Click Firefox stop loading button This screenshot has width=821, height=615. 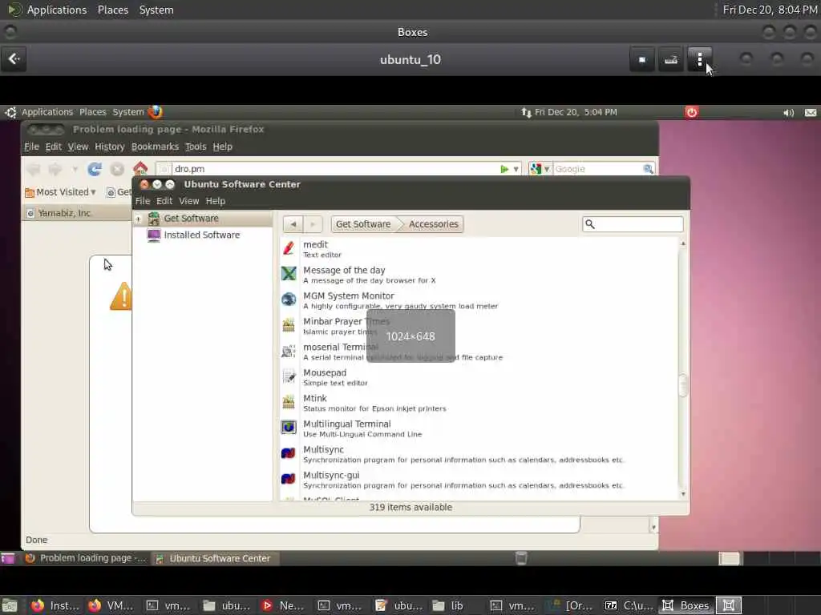tap(117, 169)
